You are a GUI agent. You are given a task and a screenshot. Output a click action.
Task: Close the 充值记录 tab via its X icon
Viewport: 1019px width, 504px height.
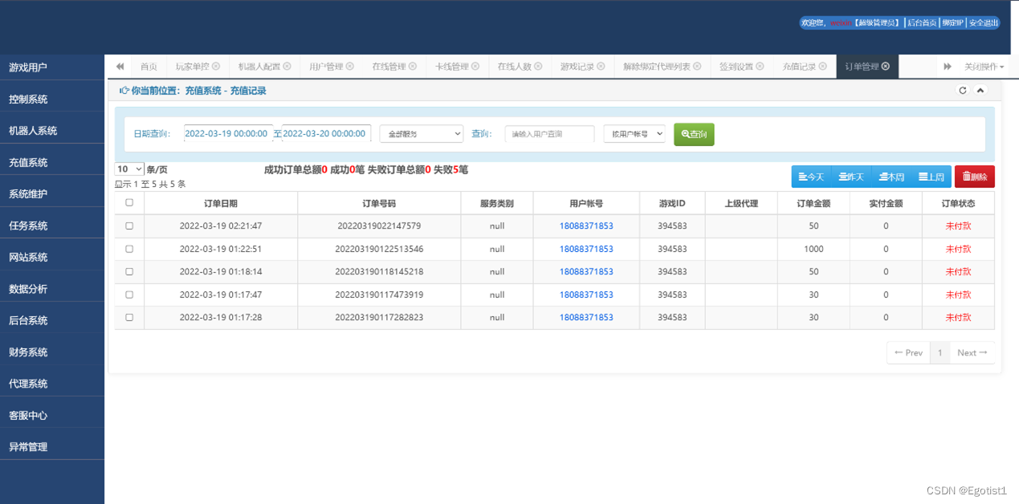(x=823, y=67)
